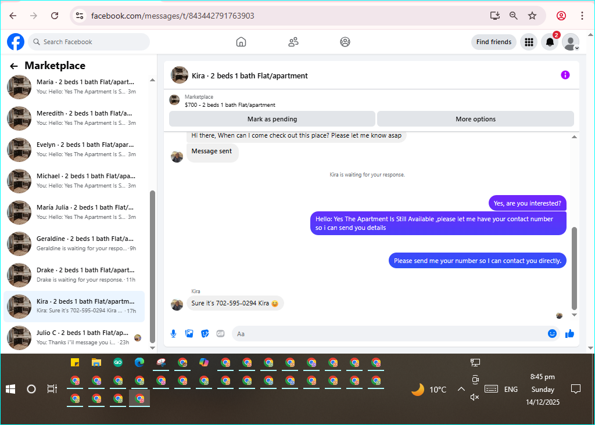Open Evelyn's conversation in the list
Image resolution: width=595 pixels, height=425 pixels.
coord(74,150)
